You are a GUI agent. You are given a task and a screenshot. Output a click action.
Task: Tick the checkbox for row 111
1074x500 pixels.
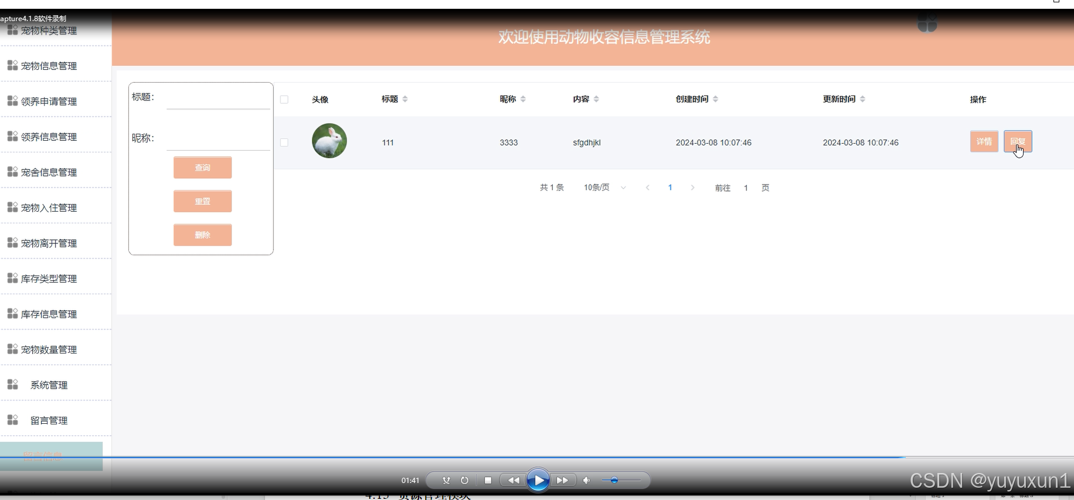(x=284, y=142)
